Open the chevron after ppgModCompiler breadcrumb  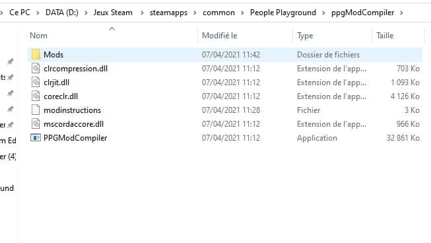point(401,13)
